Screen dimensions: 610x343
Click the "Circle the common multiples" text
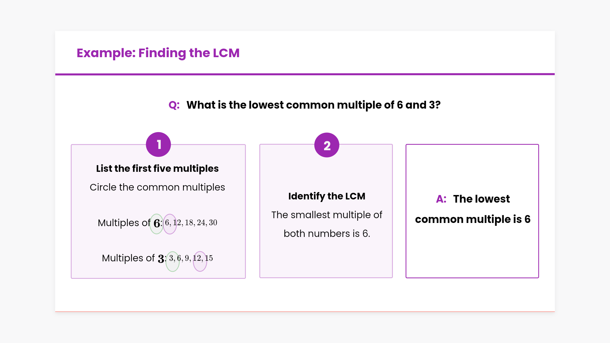coord(157,187)
